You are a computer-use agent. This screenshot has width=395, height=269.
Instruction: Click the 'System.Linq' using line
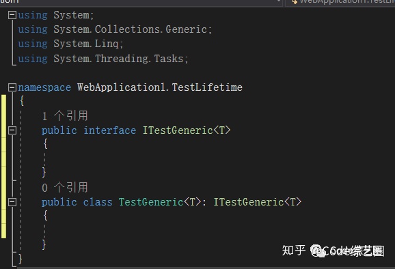click(70, 44)
